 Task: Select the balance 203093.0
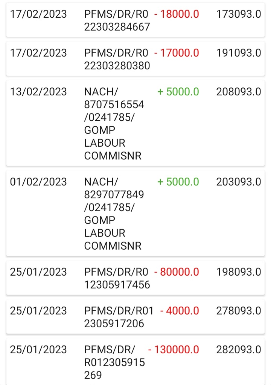[238, 182]
